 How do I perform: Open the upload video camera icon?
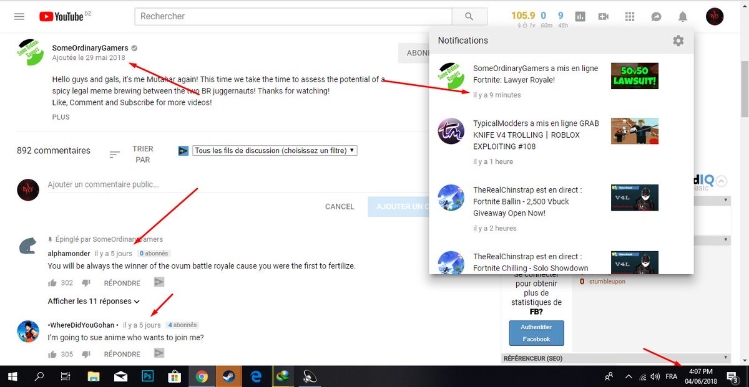tap(603, 17)
